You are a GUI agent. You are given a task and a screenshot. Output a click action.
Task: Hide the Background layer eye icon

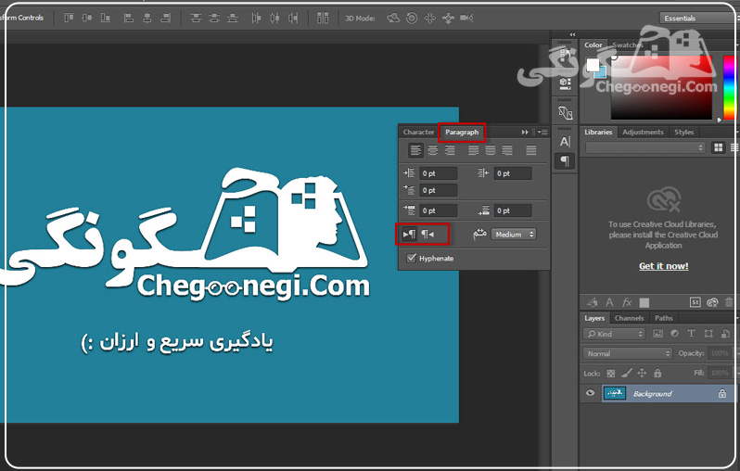(590, 393)
